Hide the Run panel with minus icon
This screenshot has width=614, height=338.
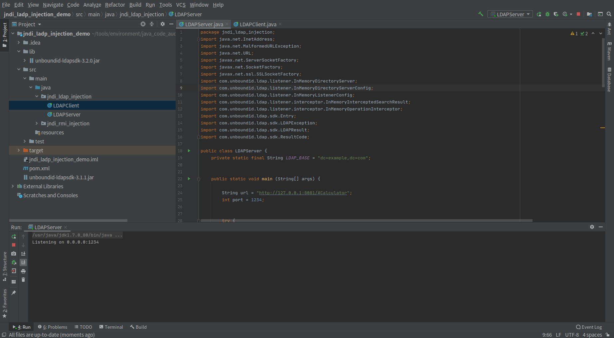point(601,227)
